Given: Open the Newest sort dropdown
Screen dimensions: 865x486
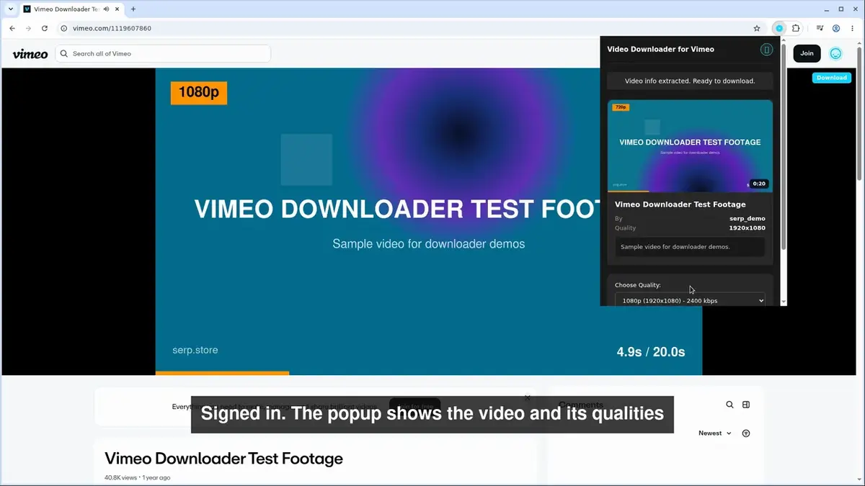Looking at the screenshot, I should tap(715, 433).
